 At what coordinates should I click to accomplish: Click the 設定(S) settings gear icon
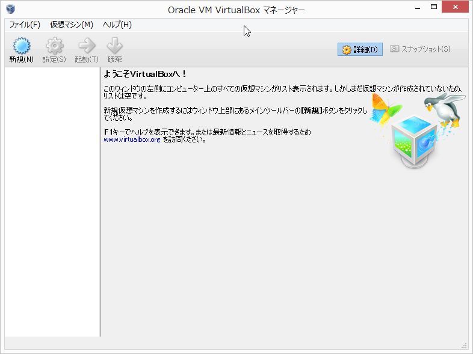pos(54,46)
